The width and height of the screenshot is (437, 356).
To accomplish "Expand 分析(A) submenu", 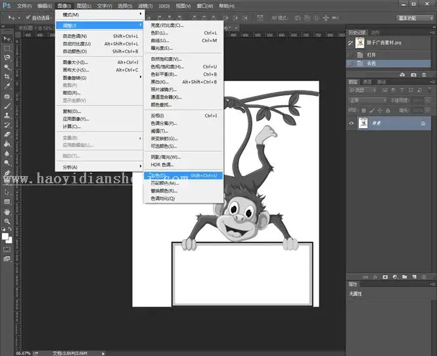I will (99, 167).
